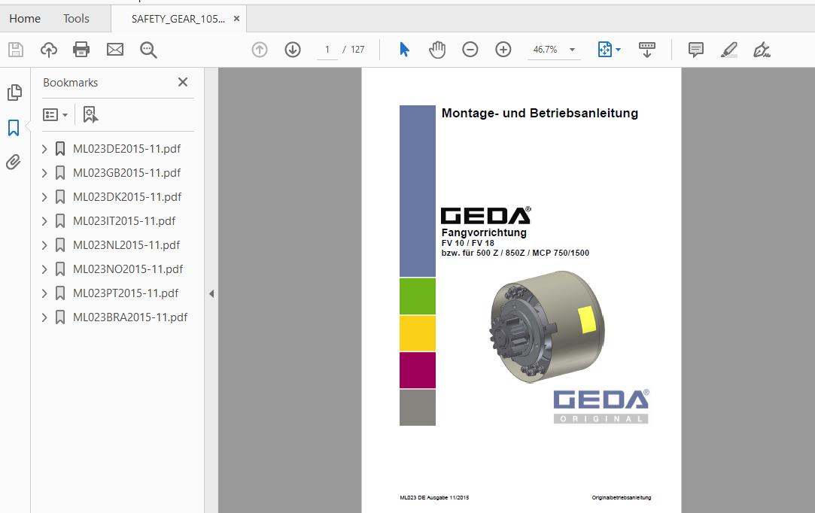Viewport: 815px width, 513px height.
Task: Open bookmark options list icon
Action: click(x=55, y=114)
